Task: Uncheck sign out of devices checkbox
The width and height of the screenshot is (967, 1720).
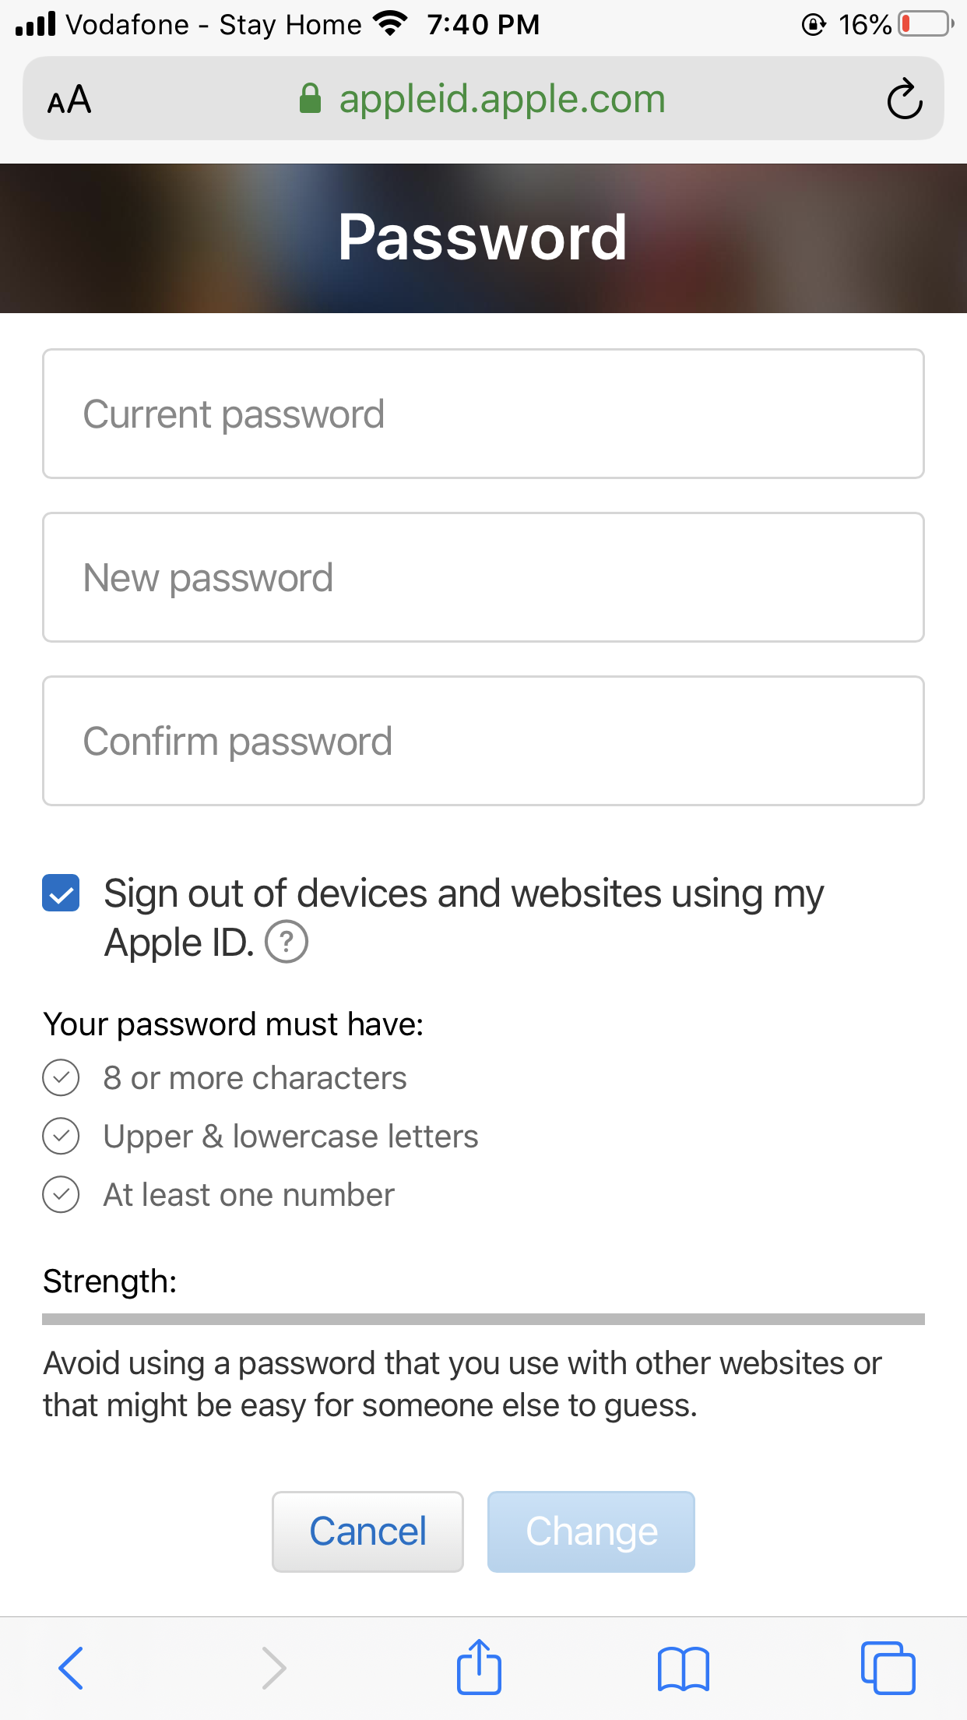Action: 61,893
